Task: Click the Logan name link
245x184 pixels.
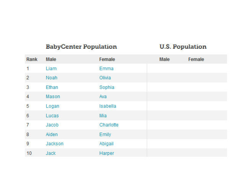Action: click(x=52, y=106)
